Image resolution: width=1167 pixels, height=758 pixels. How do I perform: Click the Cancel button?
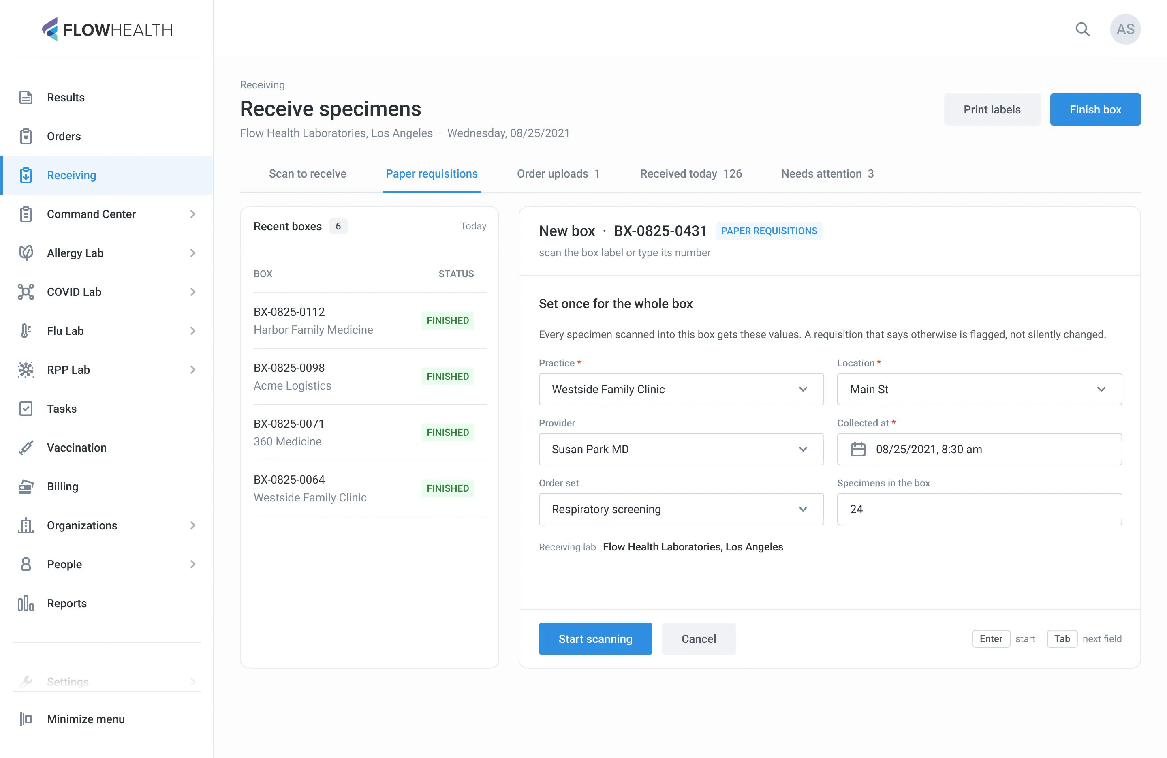click(698, 639)
